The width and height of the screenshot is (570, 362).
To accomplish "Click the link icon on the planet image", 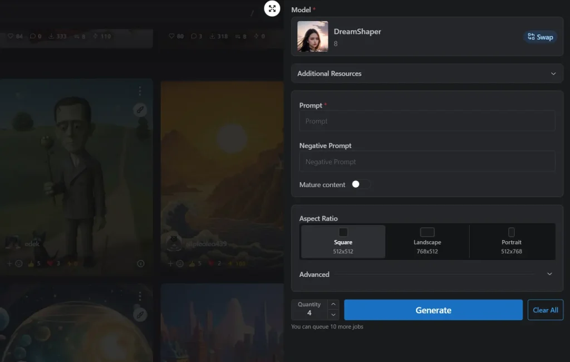I will (140, 314).
